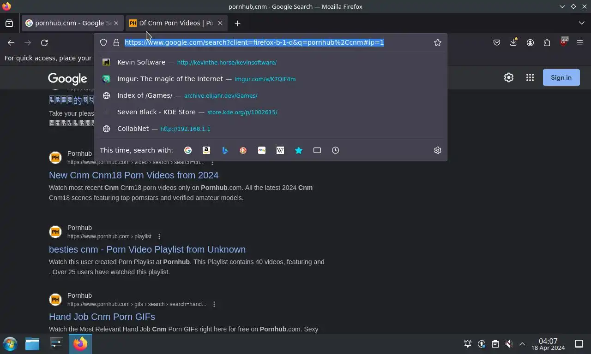591x354 pixels.
Task: Go back to the previous page
Action: (11, 42)
